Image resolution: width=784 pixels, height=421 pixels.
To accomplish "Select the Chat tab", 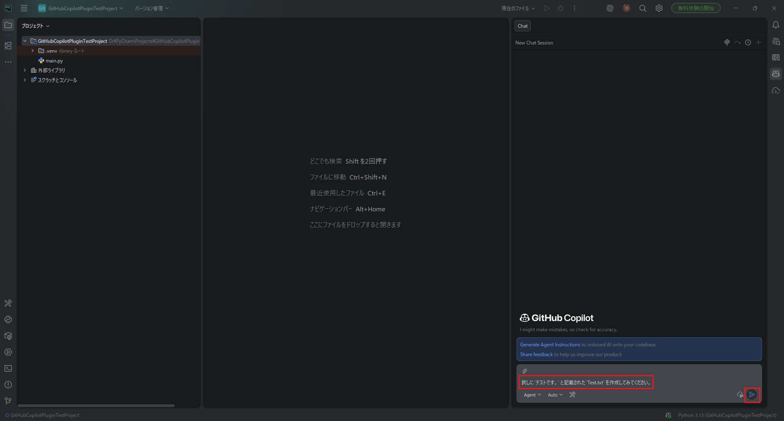I will [522, 26].
